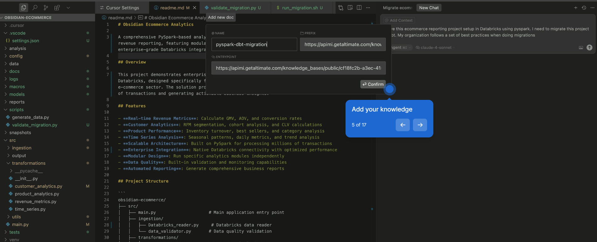Expand the output folder
Image resolution: width=597 pixels, height=242 pixels.
coord(47,156)
